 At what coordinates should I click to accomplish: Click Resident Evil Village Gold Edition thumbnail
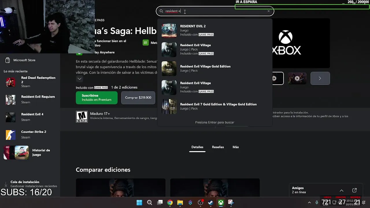pyautogui.click(x=169, y=68)
